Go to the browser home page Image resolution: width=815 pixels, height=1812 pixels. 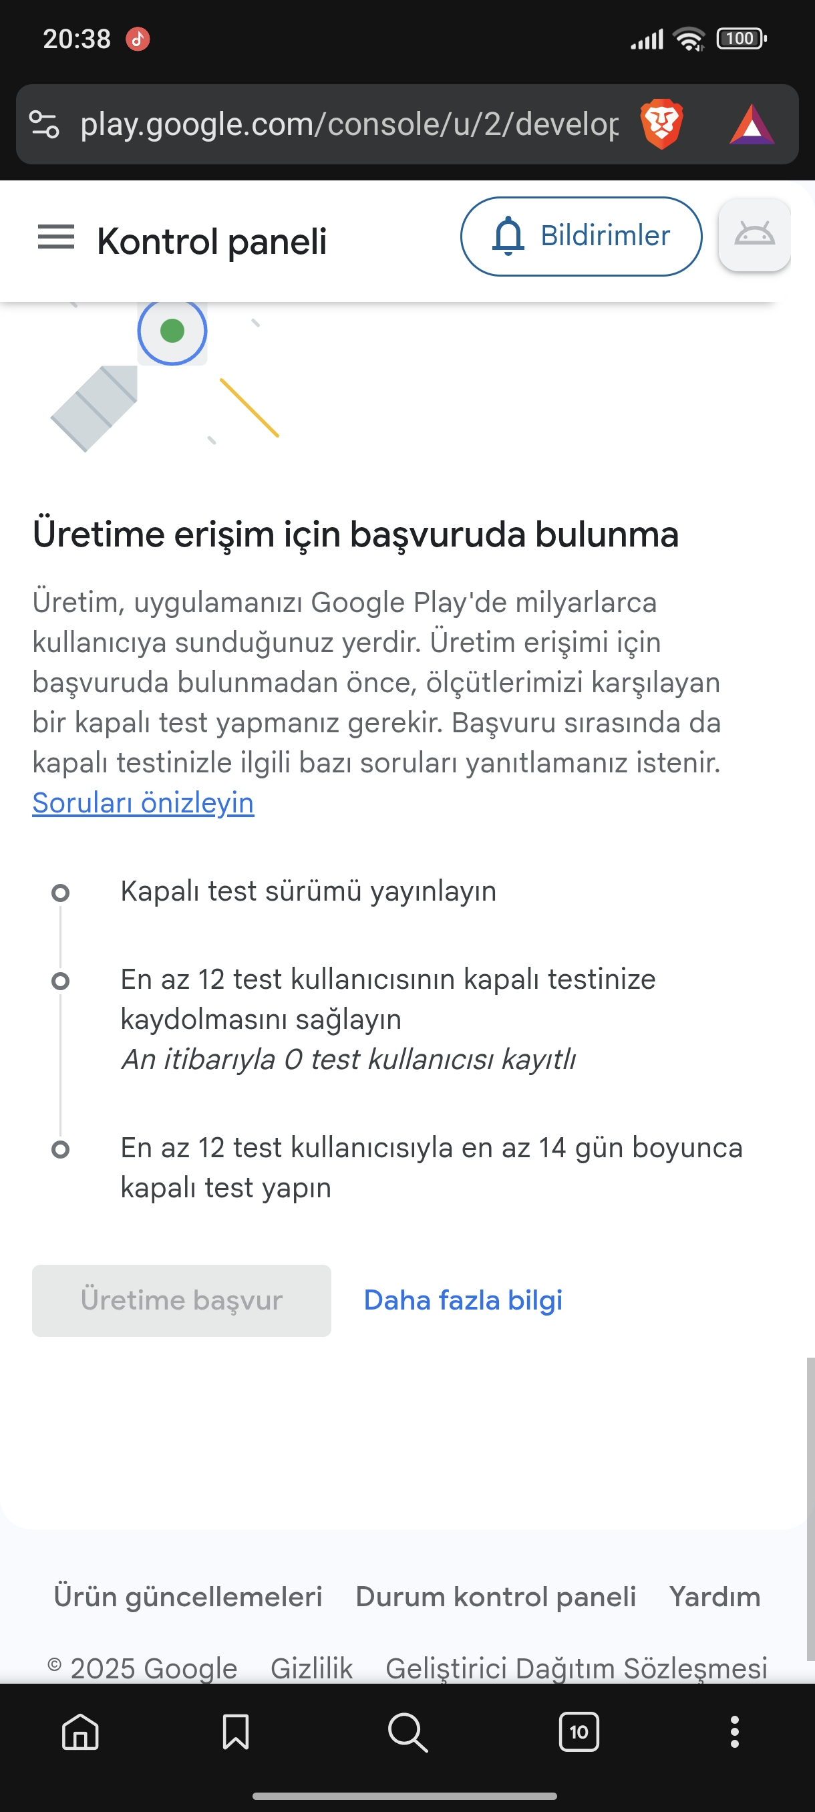(80, 1732)
